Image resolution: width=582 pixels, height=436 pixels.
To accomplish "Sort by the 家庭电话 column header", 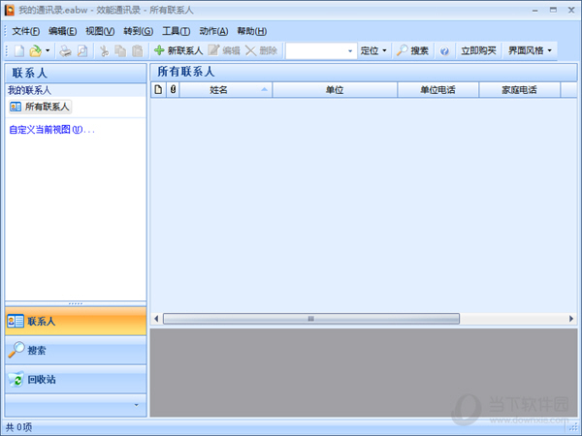I will [x=519, y=90].
